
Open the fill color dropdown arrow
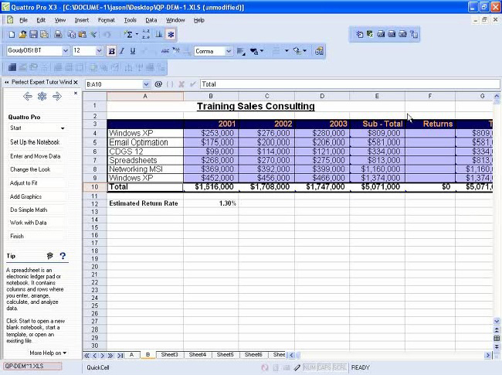(262, 51)
